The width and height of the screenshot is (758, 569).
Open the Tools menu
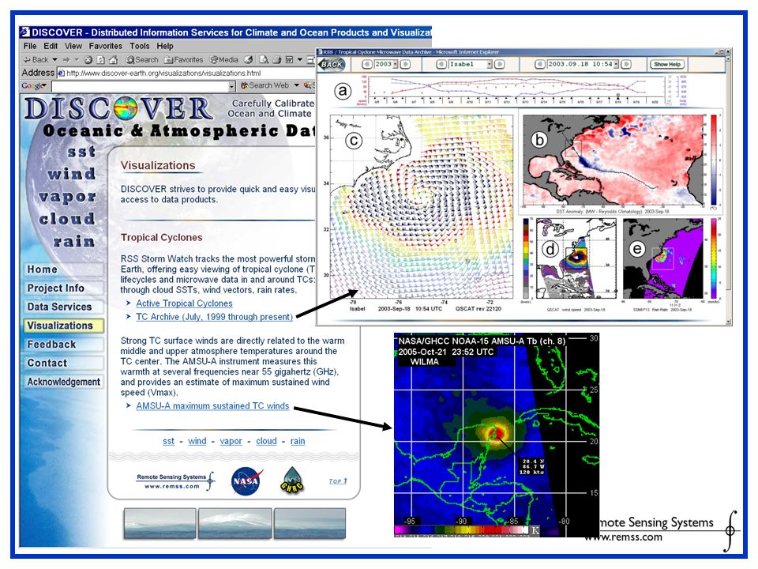(x=139, y=46)
